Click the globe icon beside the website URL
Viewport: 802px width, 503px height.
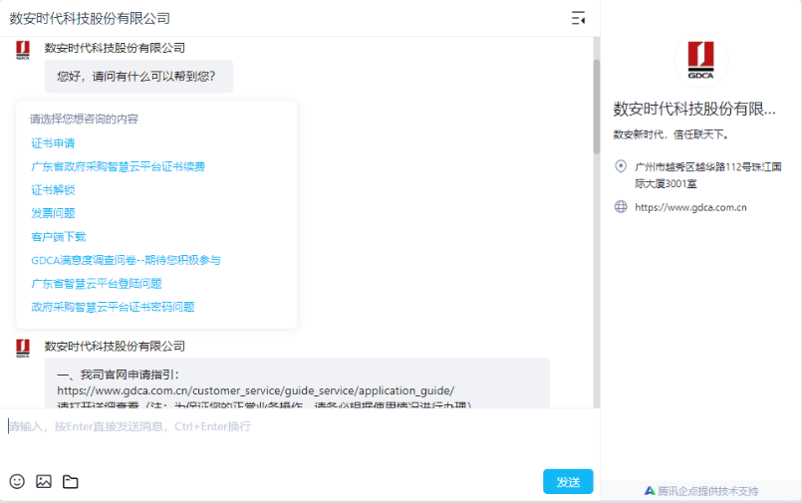coord(621,206)
